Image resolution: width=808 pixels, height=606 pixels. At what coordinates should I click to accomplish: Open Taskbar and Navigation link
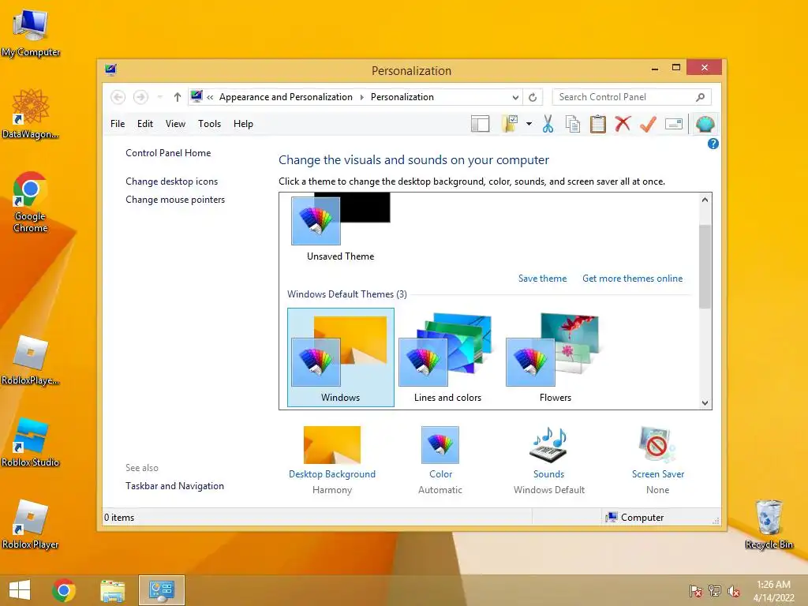174,486
